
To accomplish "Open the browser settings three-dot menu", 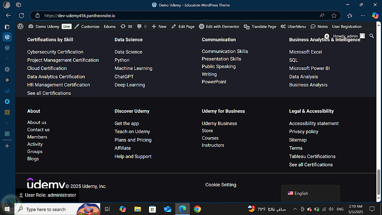I will coord(363,16).
